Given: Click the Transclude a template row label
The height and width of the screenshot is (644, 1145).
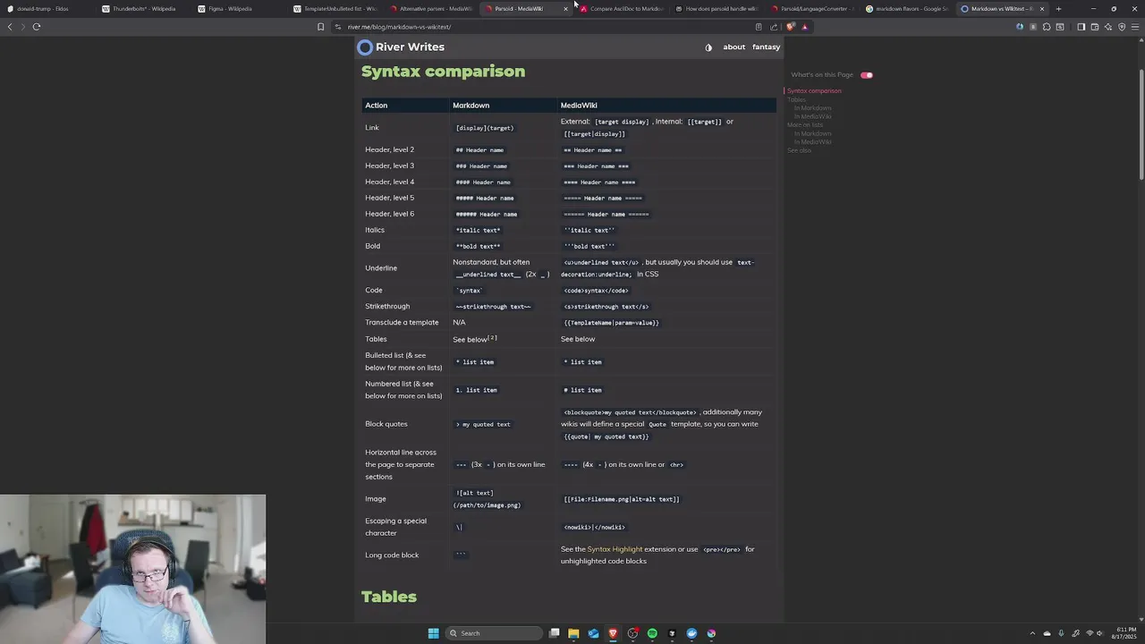Looking at the screenshot, I should click(x=402, y=323).
